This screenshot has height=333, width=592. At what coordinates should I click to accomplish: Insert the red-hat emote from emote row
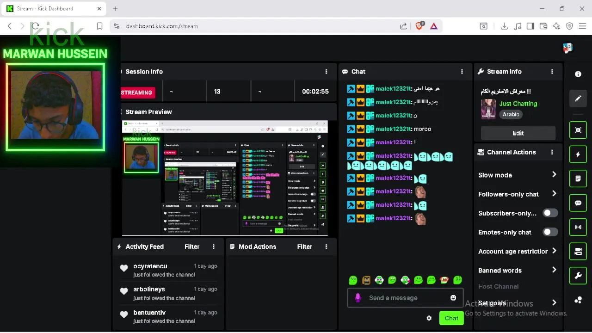pos(444,280)
